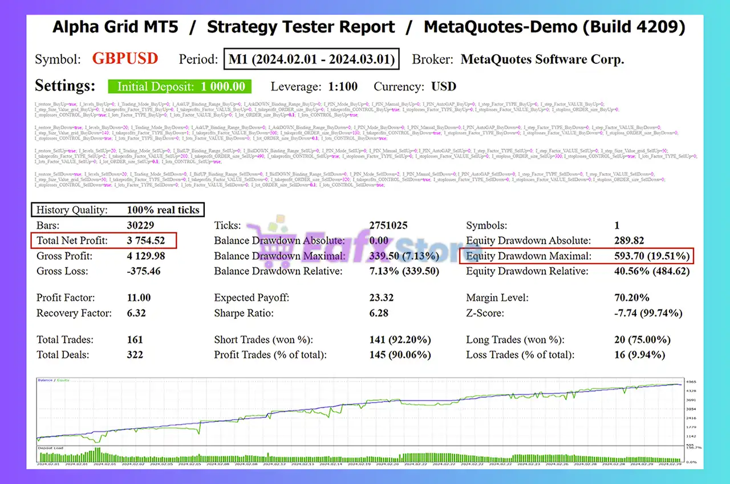Click the Profit Factor value 11.00
The width and height of the screenshot is (730, 484).
point(139,298)
